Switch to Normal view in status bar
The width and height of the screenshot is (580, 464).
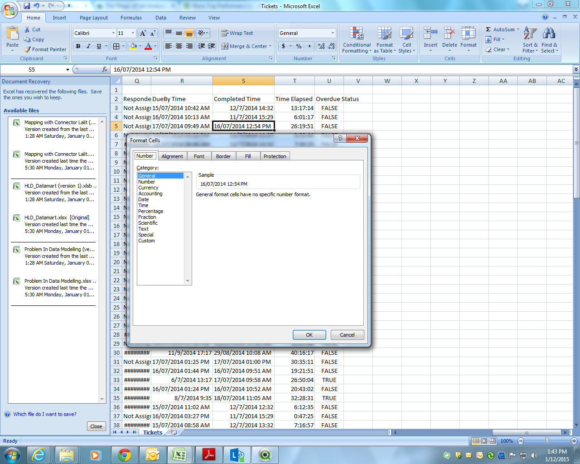[476, 441]
